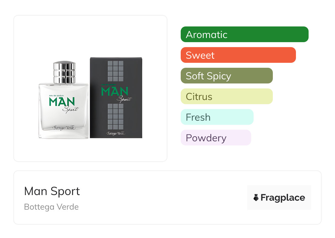The image size is (335, 238).
Task: Open the Man Sport title text
Action: (x=52, y=191)
